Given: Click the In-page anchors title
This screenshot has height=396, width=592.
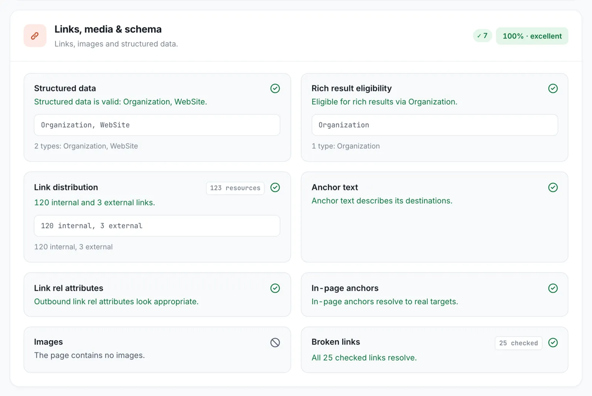Looking at the screenshot, I should [x=345, y=288].
